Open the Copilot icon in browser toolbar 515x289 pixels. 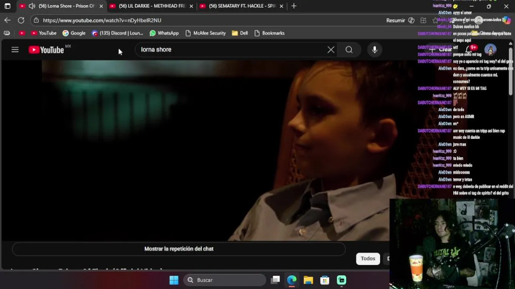point(507,20)
